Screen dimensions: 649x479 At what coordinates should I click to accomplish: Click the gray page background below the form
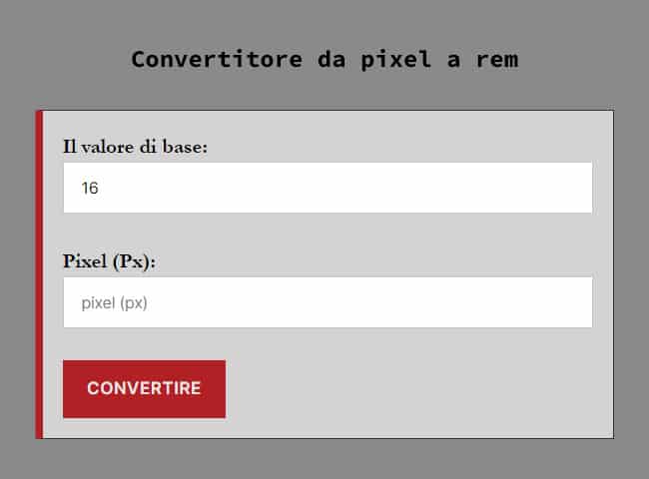pos(324,461)
